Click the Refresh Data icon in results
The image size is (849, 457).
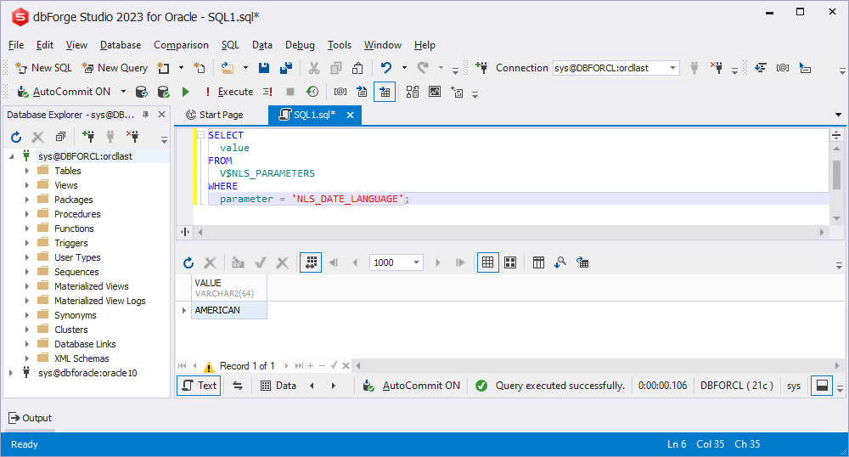(x=188, y=262)
